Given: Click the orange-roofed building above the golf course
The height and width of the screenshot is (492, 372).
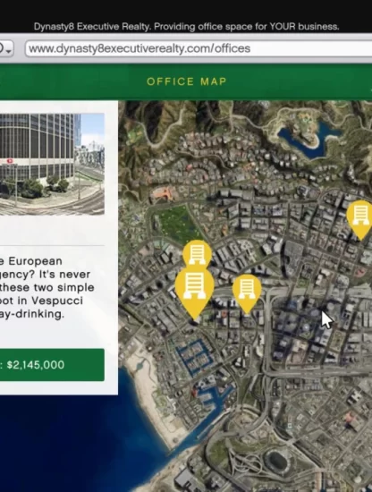Looking at the screenshot, I should [x=164, y=194].
